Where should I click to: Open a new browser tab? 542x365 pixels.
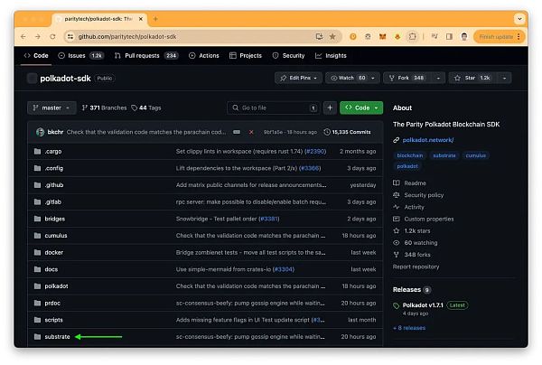pyautogui.click(x=154, y=18)
